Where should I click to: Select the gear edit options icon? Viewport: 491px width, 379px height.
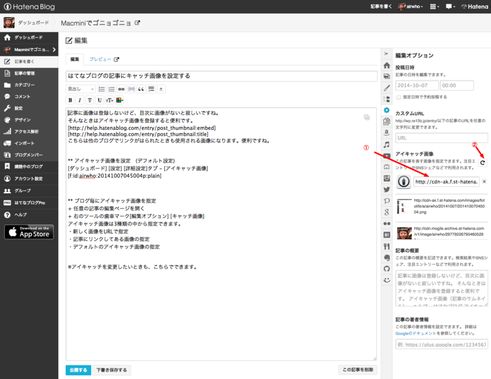pos(387,110)
